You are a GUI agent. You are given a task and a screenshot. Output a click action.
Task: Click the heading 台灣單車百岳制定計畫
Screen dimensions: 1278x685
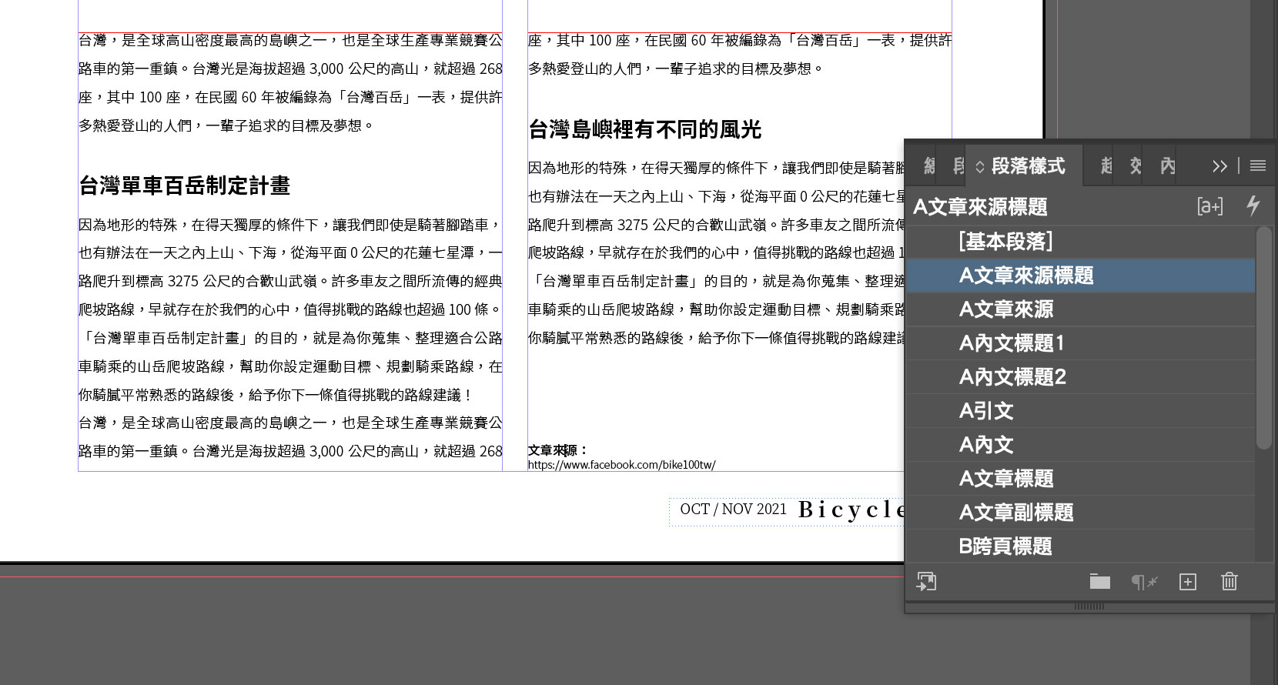[x=184, y=185]
